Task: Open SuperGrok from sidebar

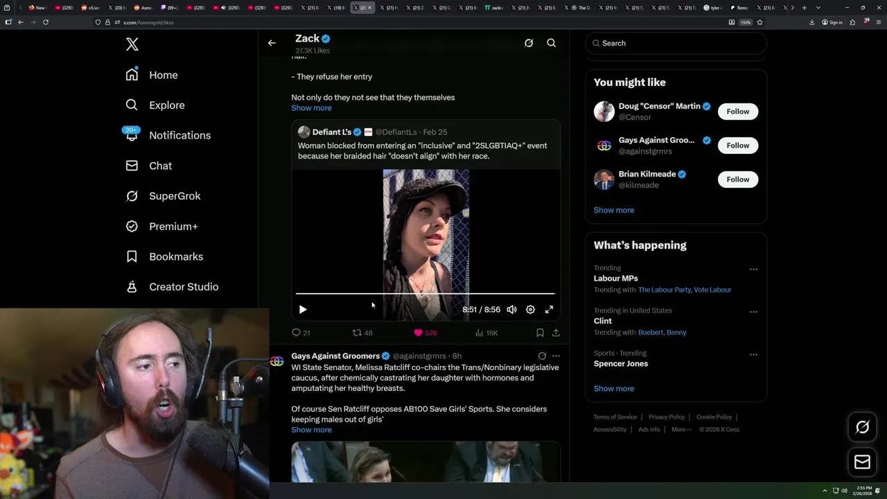Action: click(163, 196)
